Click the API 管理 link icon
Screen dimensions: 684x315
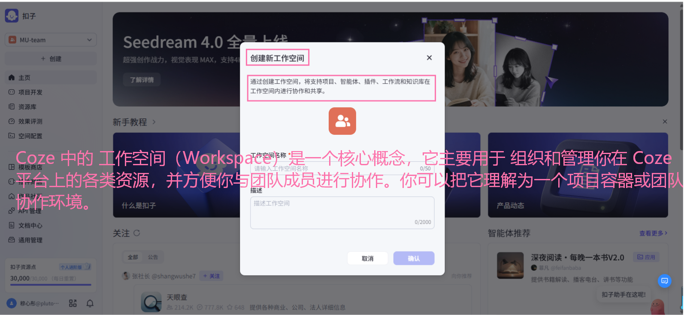click(x=12, y=211)
